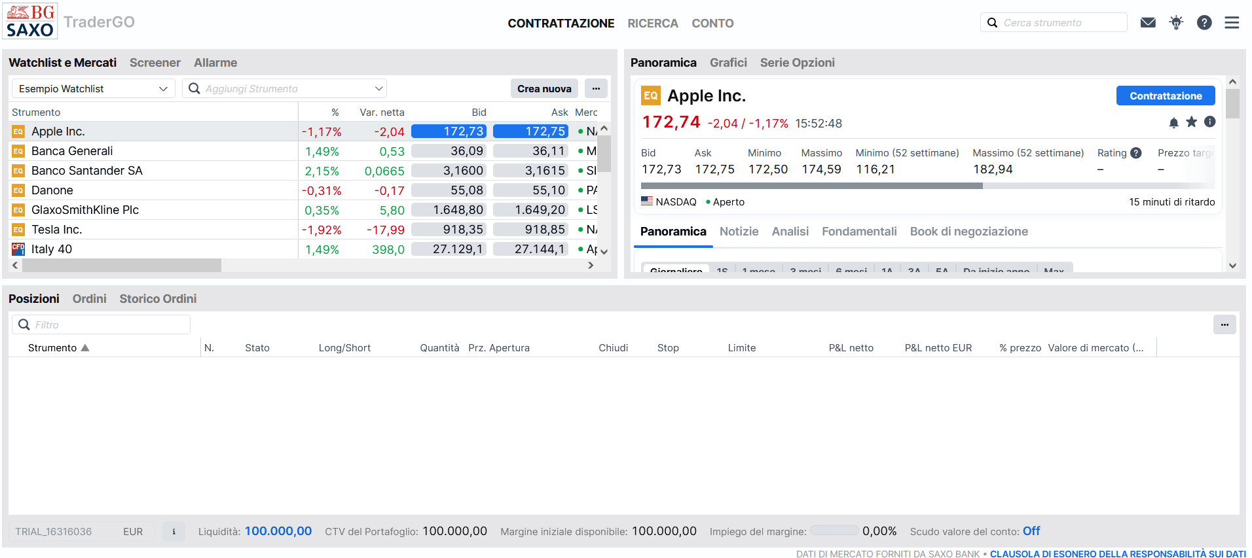Click watchlist horizontal scrollbar
This screenshot has height=558, width=1252.
click(122, 266)
